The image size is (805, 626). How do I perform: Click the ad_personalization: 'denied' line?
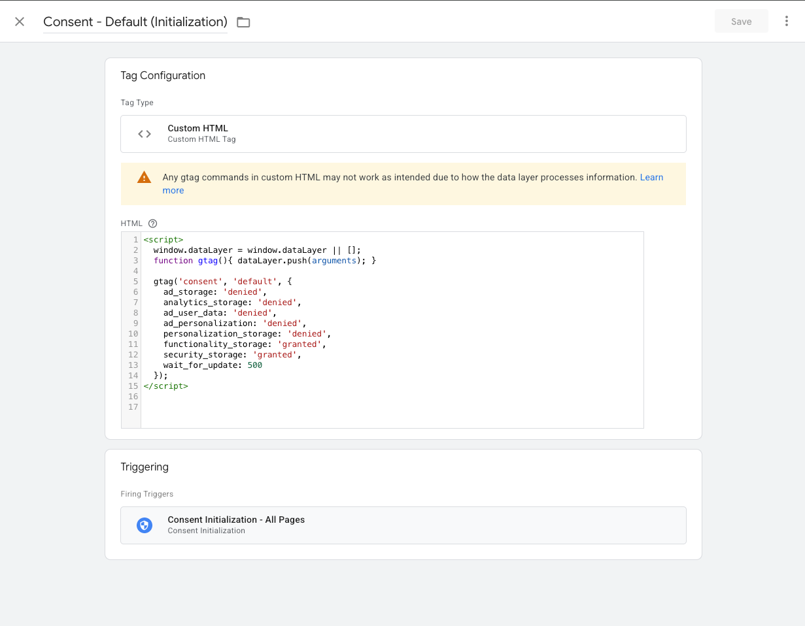(x=235, y=323)
